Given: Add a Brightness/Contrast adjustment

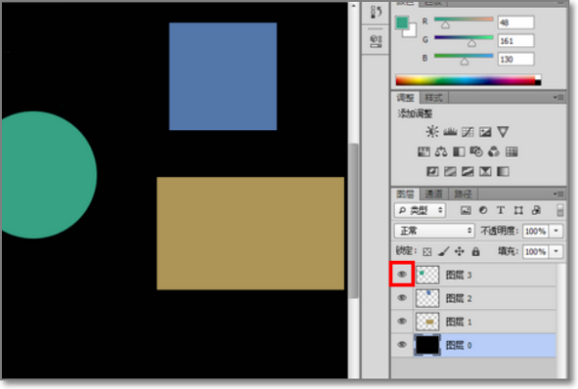Looking at the screenshot, I should (x=432, y=132).
